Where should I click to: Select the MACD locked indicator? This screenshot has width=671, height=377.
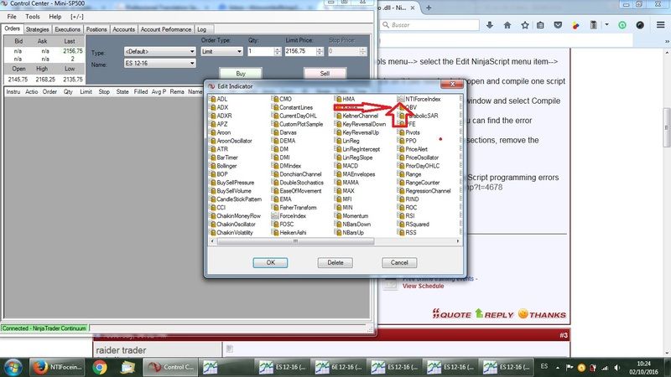(350, 166)
